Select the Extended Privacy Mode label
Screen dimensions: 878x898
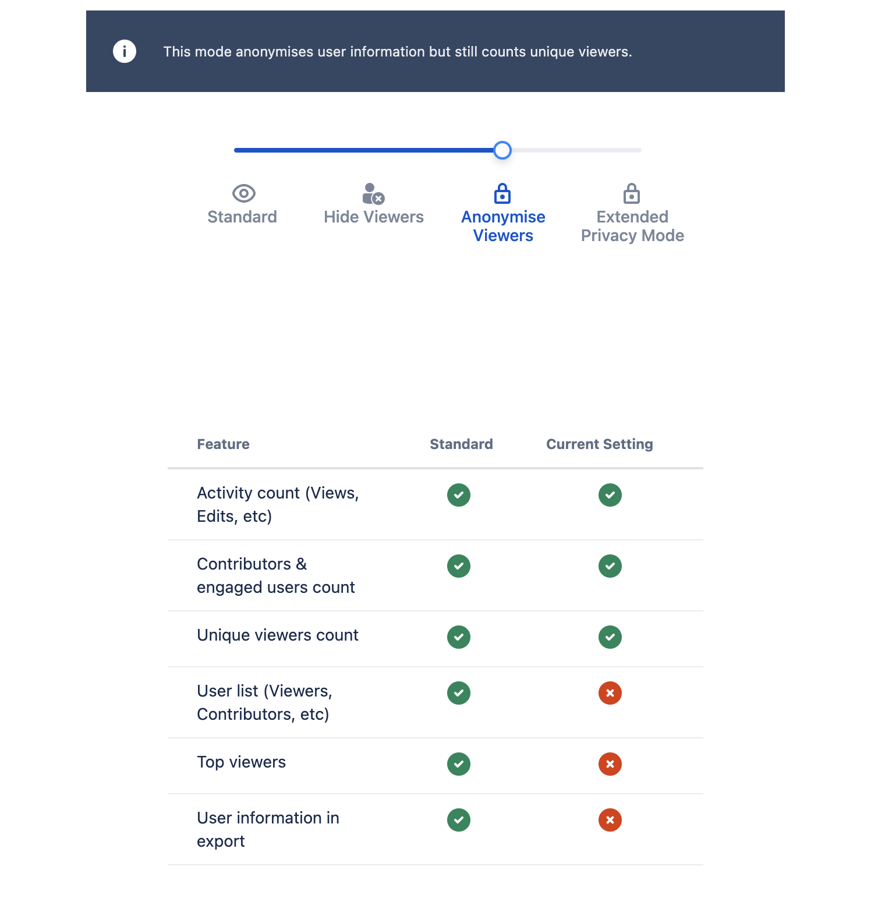[x=632, y=227]
